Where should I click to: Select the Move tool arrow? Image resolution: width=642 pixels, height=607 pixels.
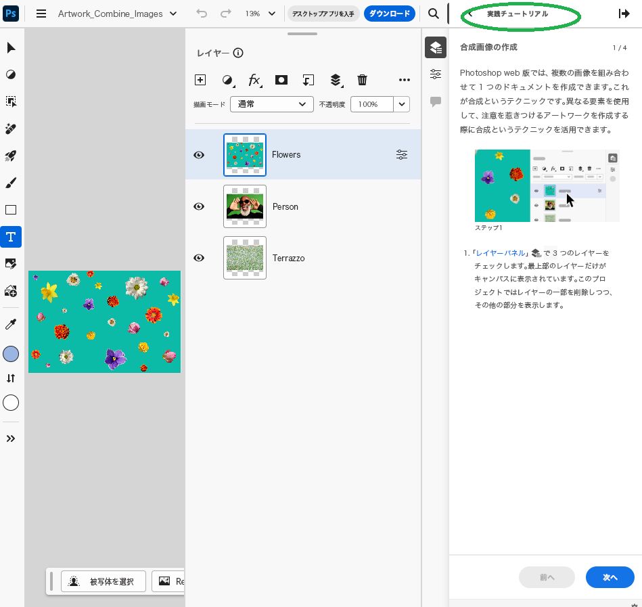tap(11, 48)
